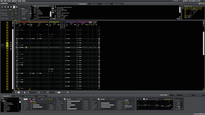Select the Theme radio option

pos(23,15)
